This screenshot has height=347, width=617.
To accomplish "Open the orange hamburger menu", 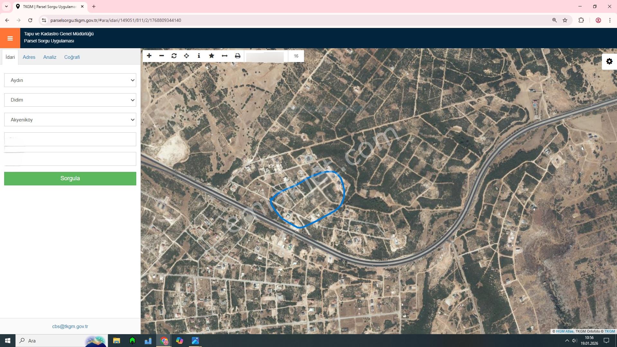I will (x=10, y=38).
